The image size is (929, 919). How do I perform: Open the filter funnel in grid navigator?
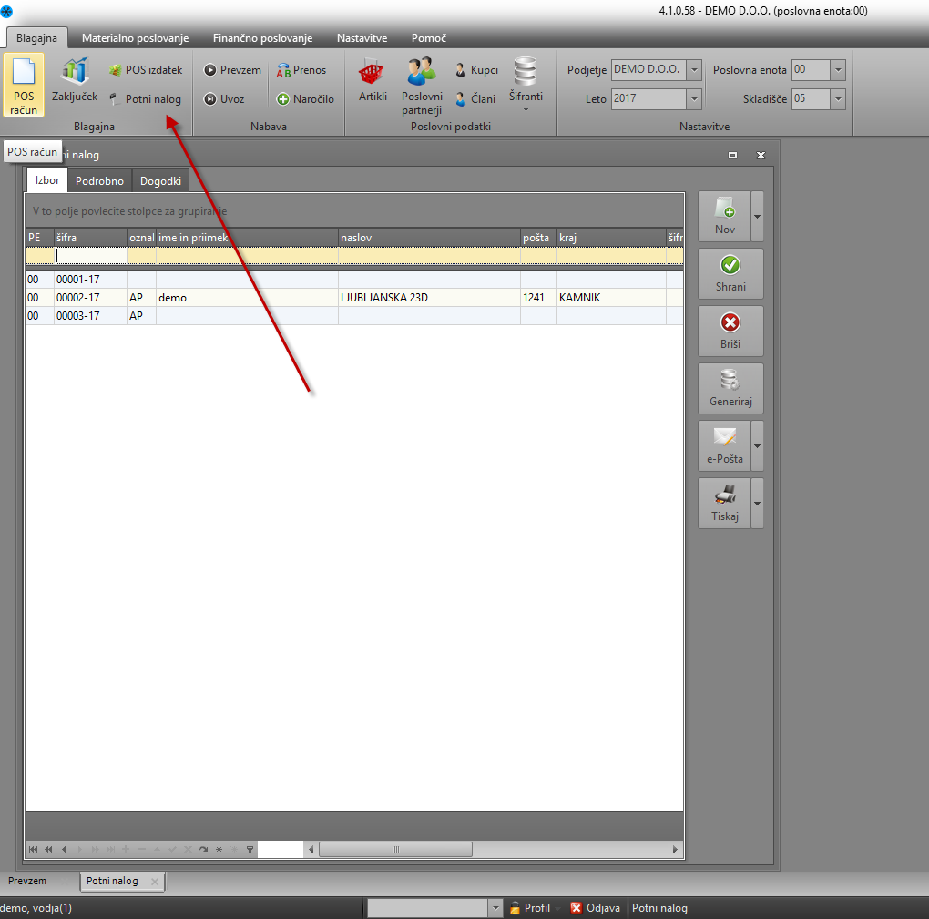[x=250, y=849]
